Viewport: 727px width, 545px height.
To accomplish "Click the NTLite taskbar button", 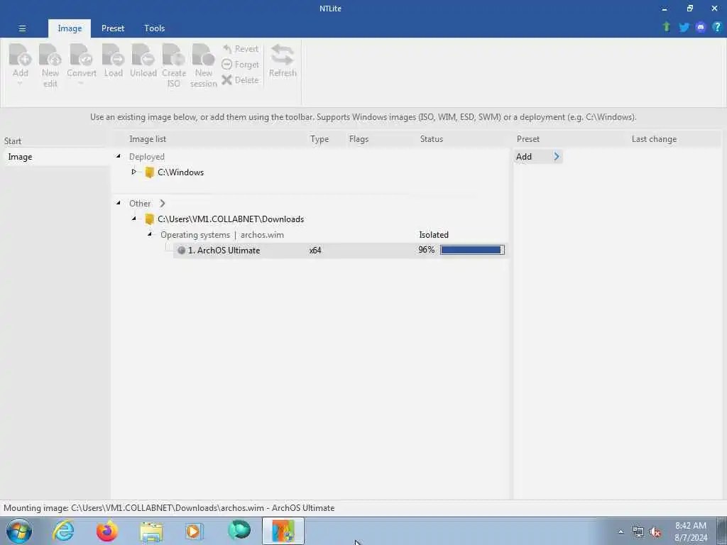I will pos(283,531).
